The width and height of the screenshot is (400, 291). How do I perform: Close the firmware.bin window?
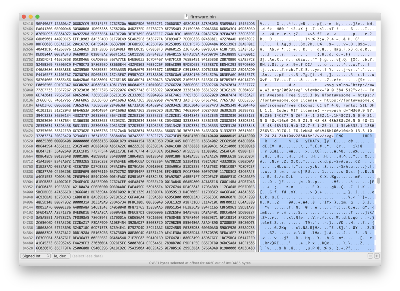click(24, 17)
